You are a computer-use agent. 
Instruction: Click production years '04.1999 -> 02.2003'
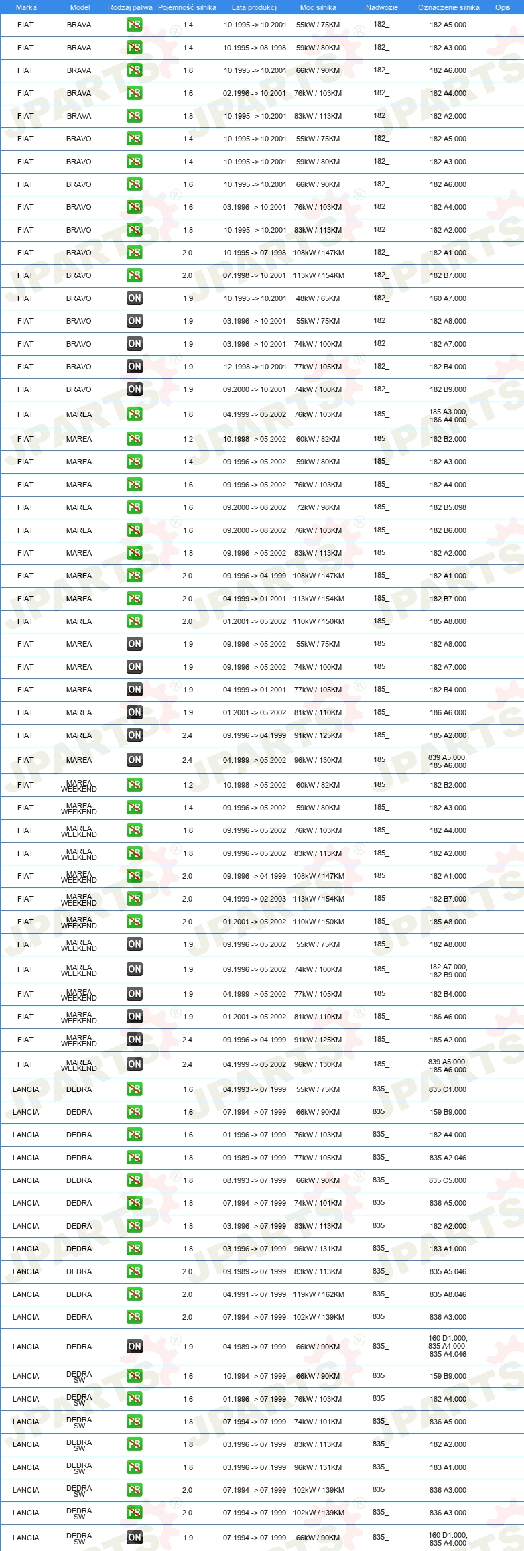255,899
